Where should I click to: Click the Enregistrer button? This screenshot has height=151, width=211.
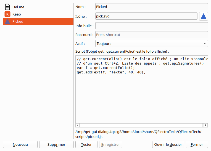coord(111,144)
